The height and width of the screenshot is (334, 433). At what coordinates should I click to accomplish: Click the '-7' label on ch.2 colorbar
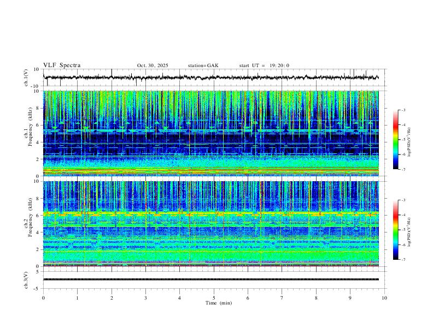click(403, 259)
